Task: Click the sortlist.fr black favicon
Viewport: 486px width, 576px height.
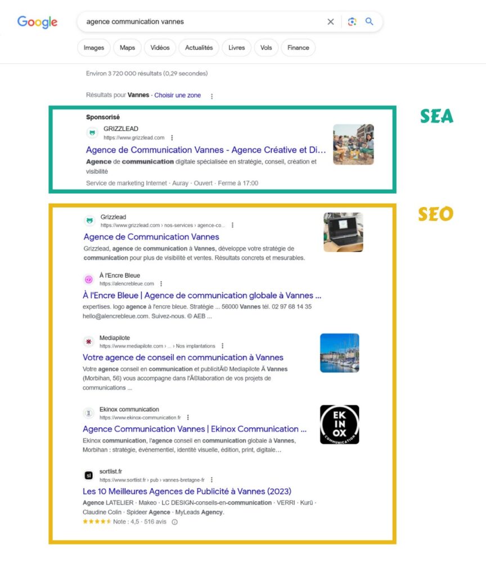Action: [x=88, y=475]
